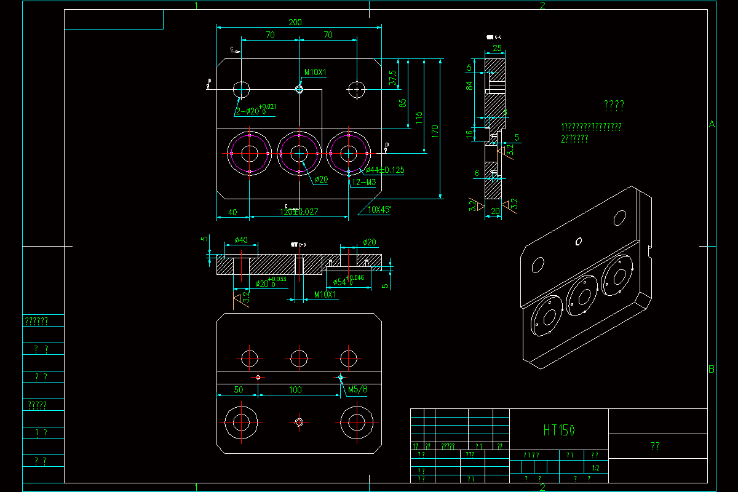This screenshot has width=738, height=492.
Task: Pick the 170 overall height dimension text
Action: click(x=435, y=131)
